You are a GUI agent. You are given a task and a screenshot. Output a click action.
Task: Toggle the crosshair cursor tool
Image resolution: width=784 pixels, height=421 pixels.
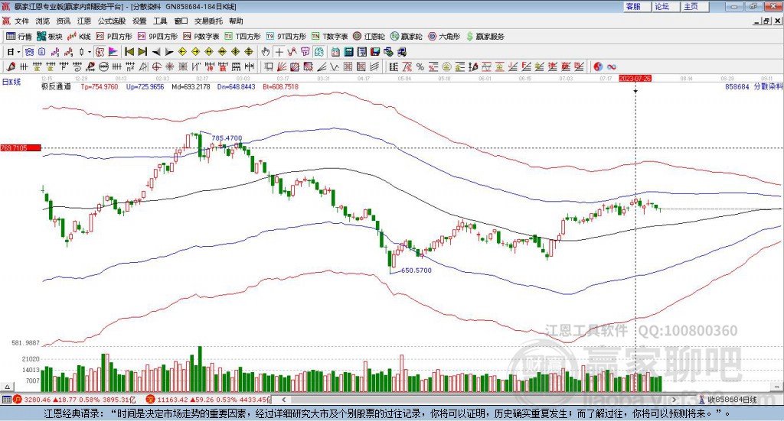pyautogui.click(x=279, y=52)
